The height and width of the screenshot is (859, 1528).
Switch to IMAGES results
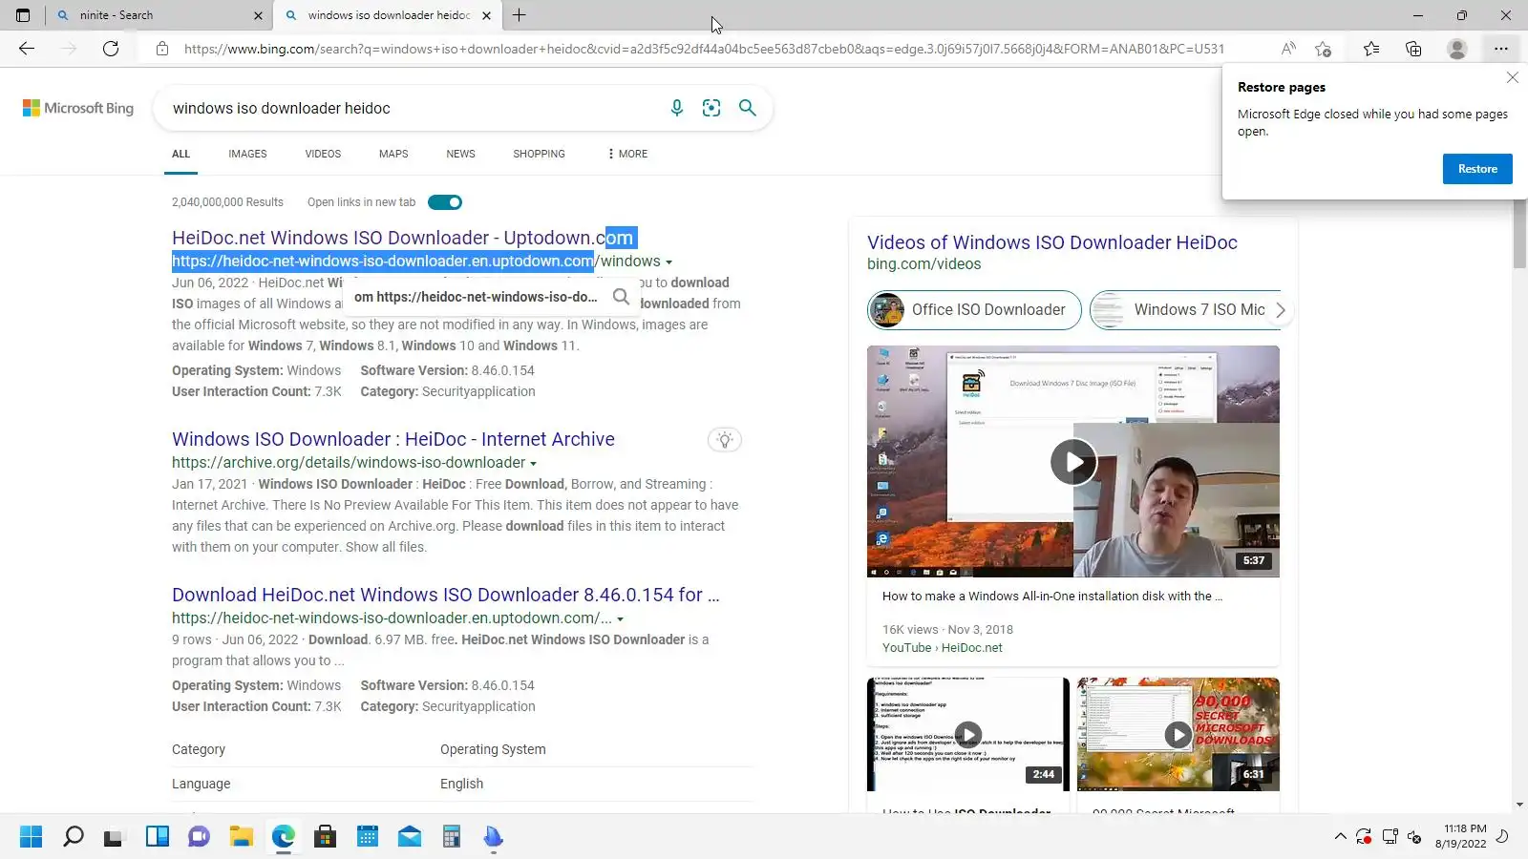(247, 154)
